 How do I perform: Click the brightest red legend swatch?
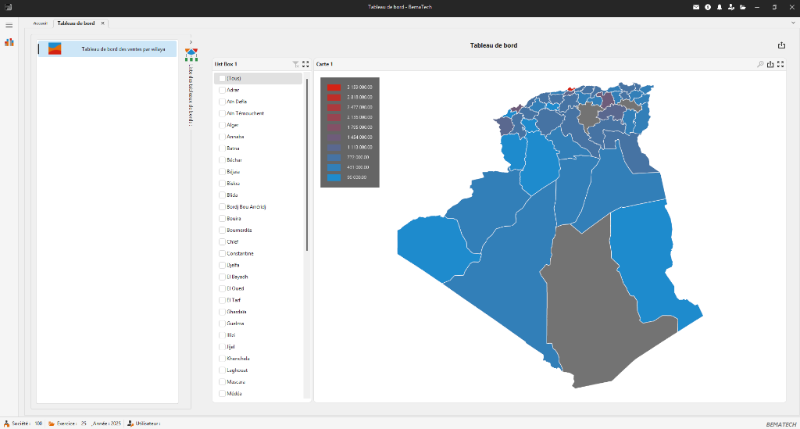click(334, 88)
